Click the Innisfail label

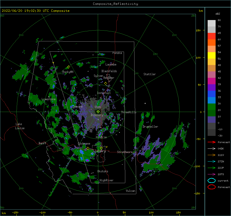click(104, 93)
